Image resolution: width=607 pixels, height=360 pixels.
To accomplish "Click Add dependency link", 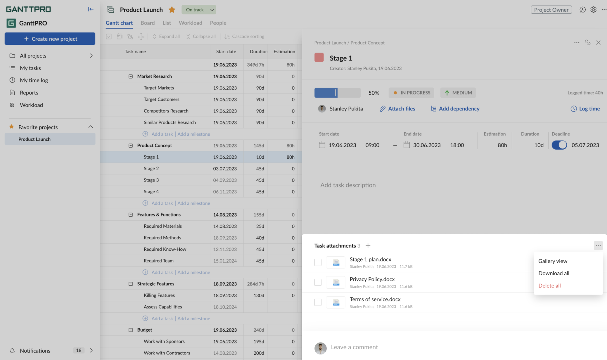I will click(x=455, y=109).
